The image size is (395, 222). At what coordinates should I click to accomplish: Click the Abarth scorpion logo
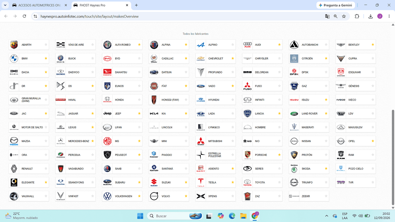click(x=14, y=45)
